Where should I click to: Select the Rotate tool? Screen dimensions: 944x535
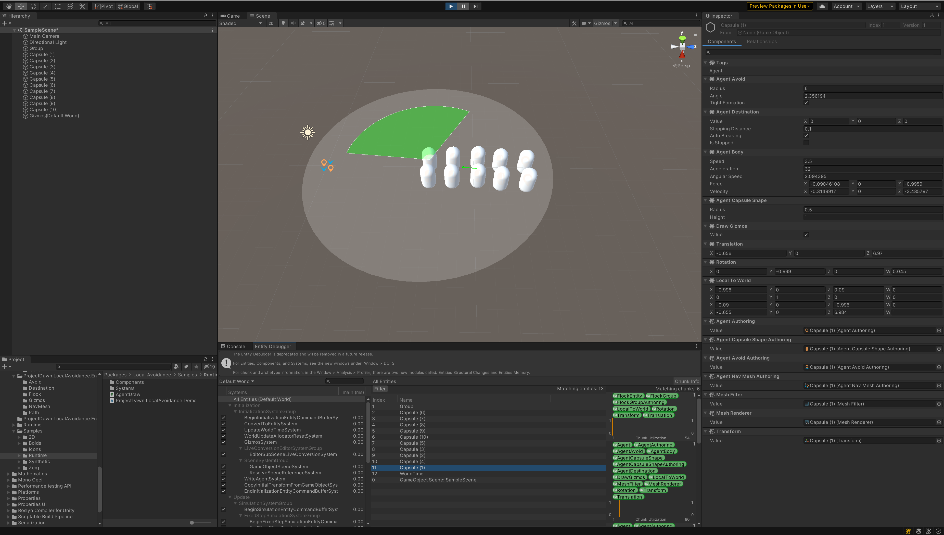[x=33, y=6]
